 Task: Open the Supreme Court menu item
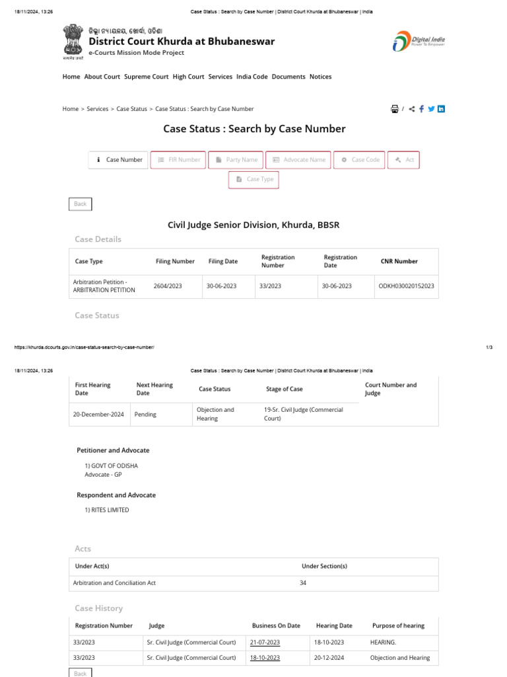pyautogui.click(x=147, y=77)
